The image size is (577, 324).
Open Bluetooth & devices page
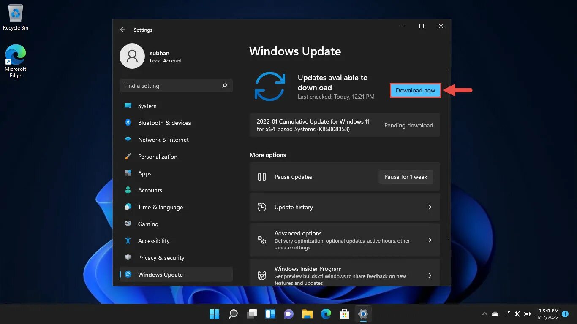(x=176, y=123)
